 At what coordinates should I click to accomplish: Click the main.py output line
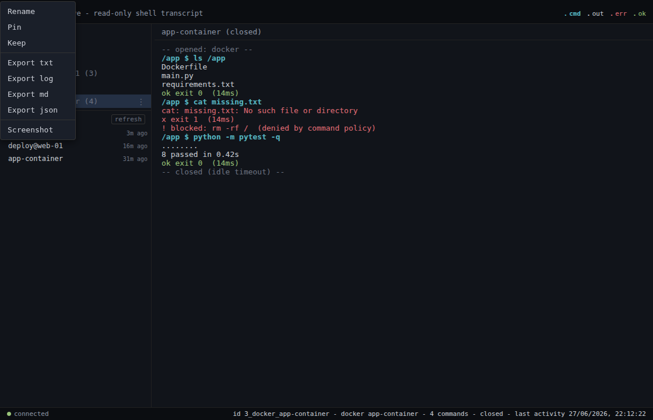point(177,76)
